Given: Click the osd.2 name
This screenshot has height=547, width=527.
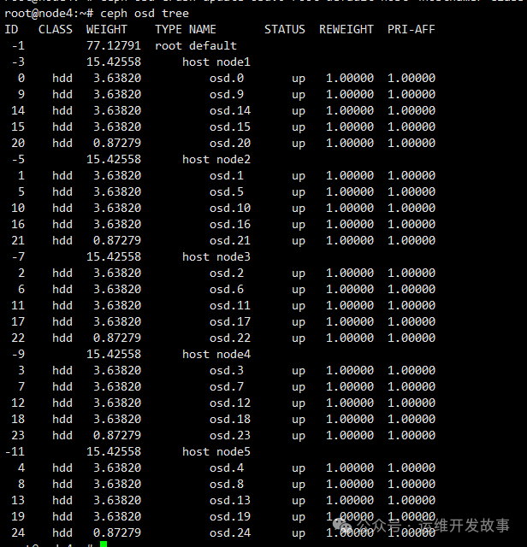Looking at the screenshot, I should tap(227, 273).
